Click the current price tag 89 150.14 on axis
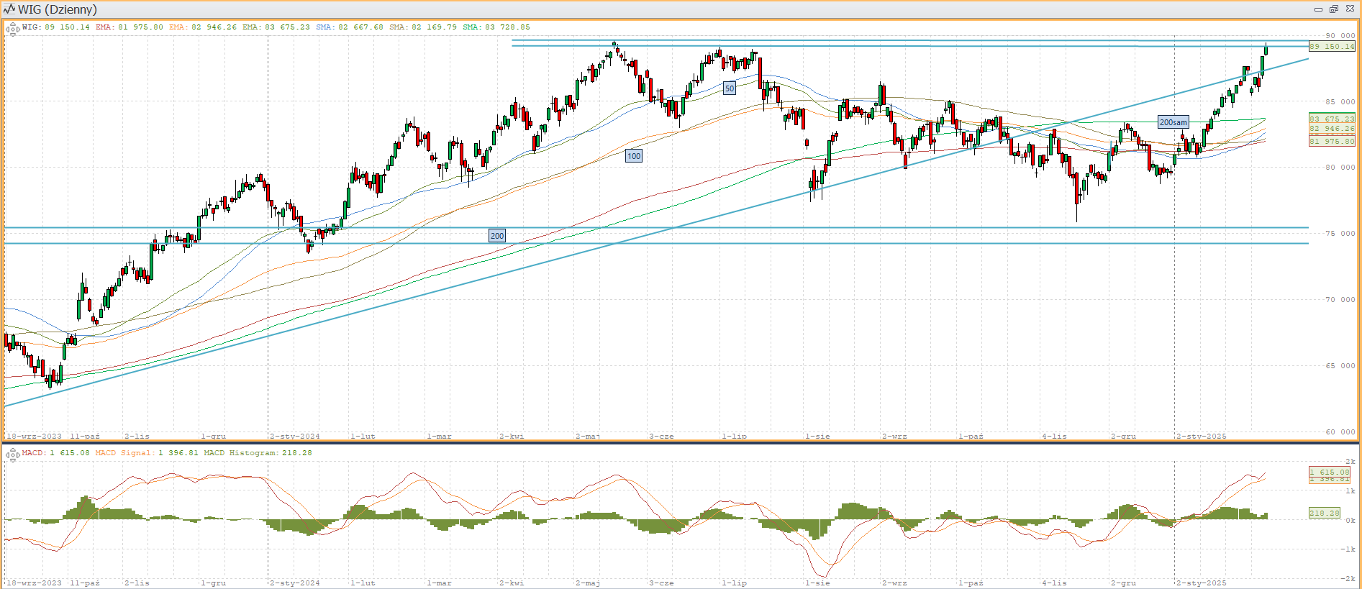The width and height of the screenshot is (1362, 589). (x=1331, y=47)
